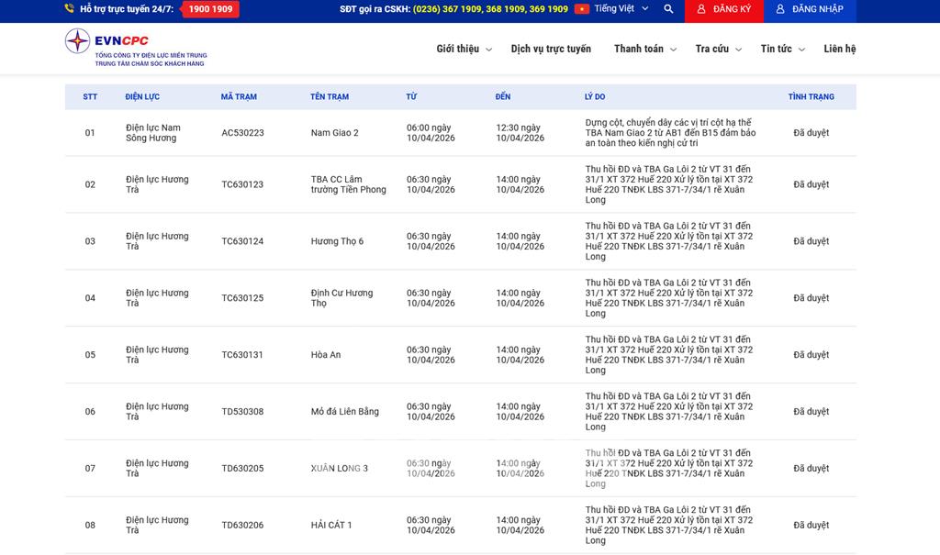The width and height of the screenshot is (940, 555).
Task: Expand the Thanh toán menu
Action: [x=644, y=49]
